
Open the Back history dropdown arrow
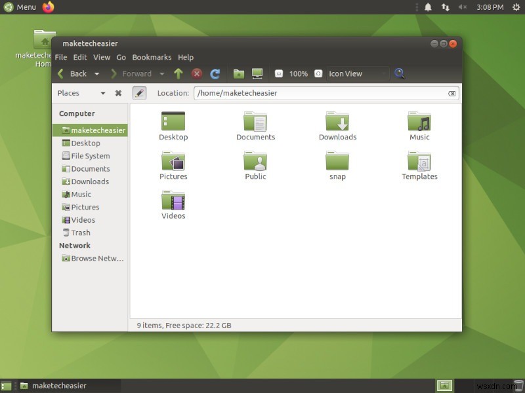pyautogui.click(x=97, y=74)
